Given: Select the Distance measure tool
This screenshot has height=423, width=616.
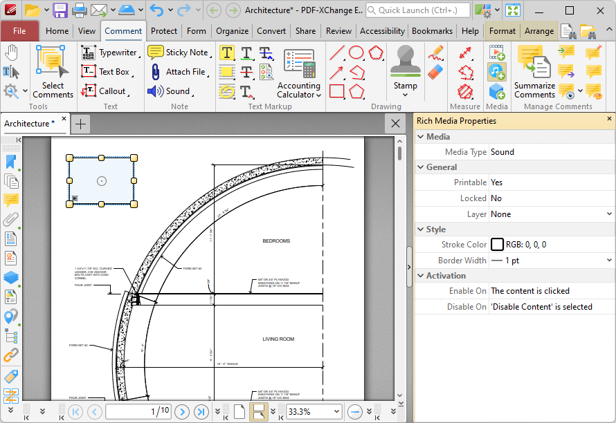Looking at the screenshot, I should 465,53.
